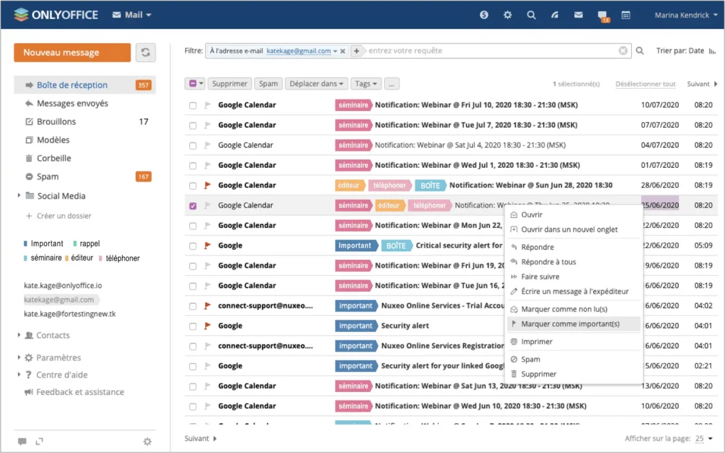Toggle flag on Security alert 04:01 Google row
725x453 pixels.
207,326
